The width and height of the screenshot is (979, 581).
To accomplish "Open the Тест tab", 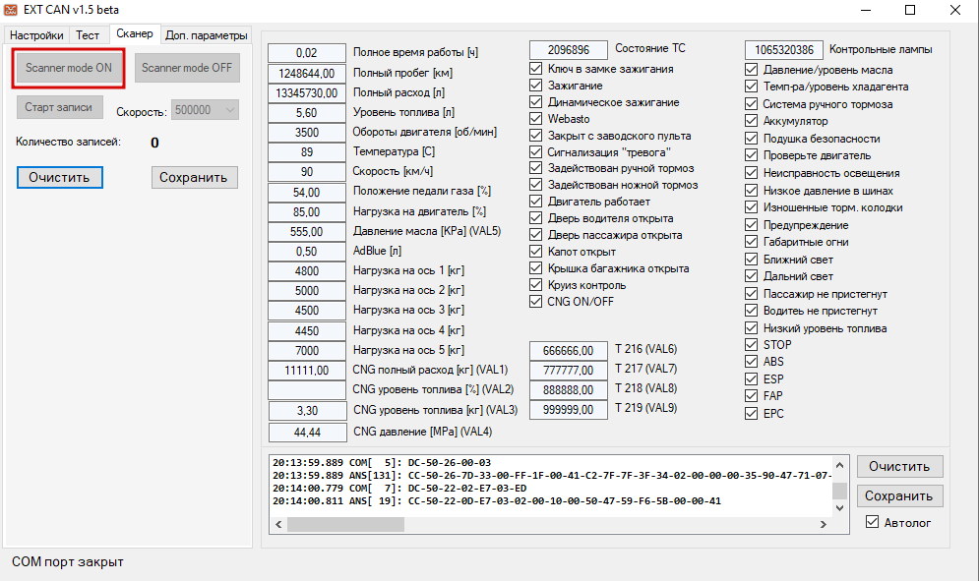I will (x=88, y=34).
